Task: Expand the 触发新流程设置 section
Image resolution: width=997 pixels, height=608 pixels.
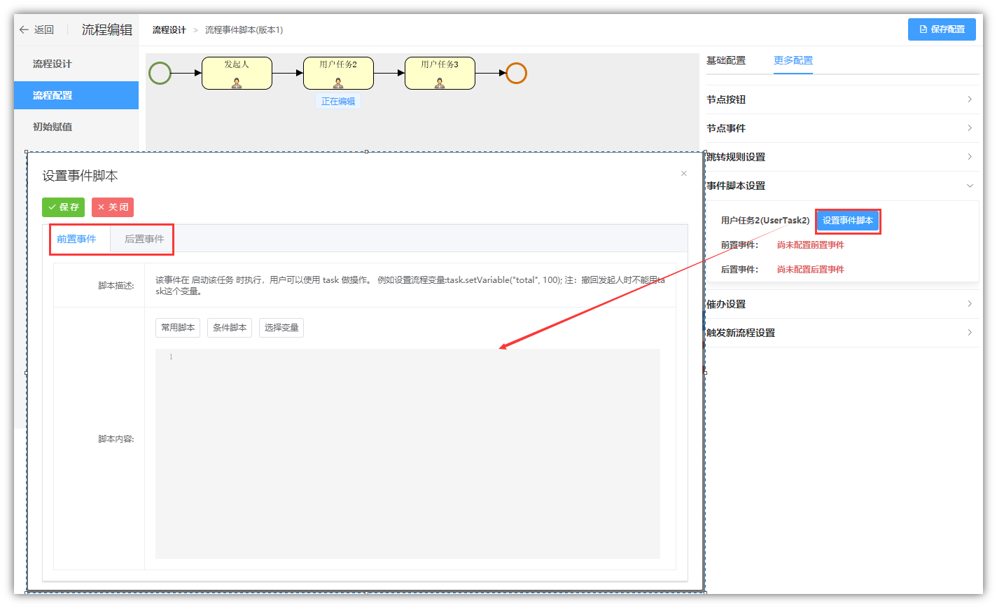Action: (x=842, y=333)
